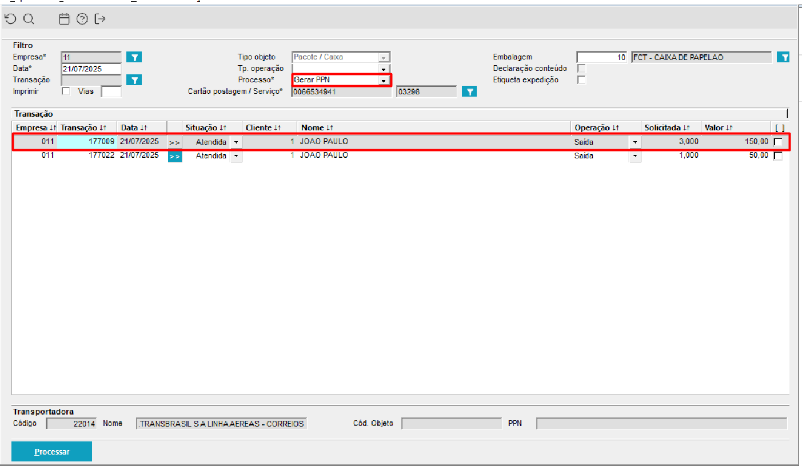Click FCT - CAIXA DE PAPELAO description field

[x=702, y=57]
